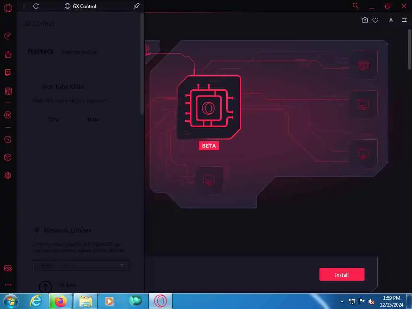The image size is (412, 309).
Task: Install the beta feature
Action: click(x=342, y=274)
